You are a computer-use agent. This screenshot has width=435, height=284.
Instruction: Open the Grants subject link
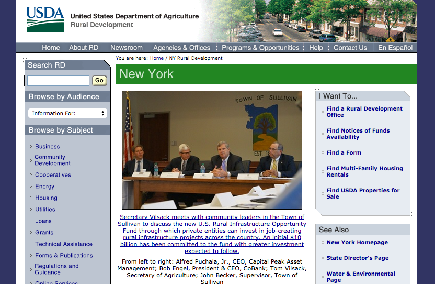[x=44, y=232]
